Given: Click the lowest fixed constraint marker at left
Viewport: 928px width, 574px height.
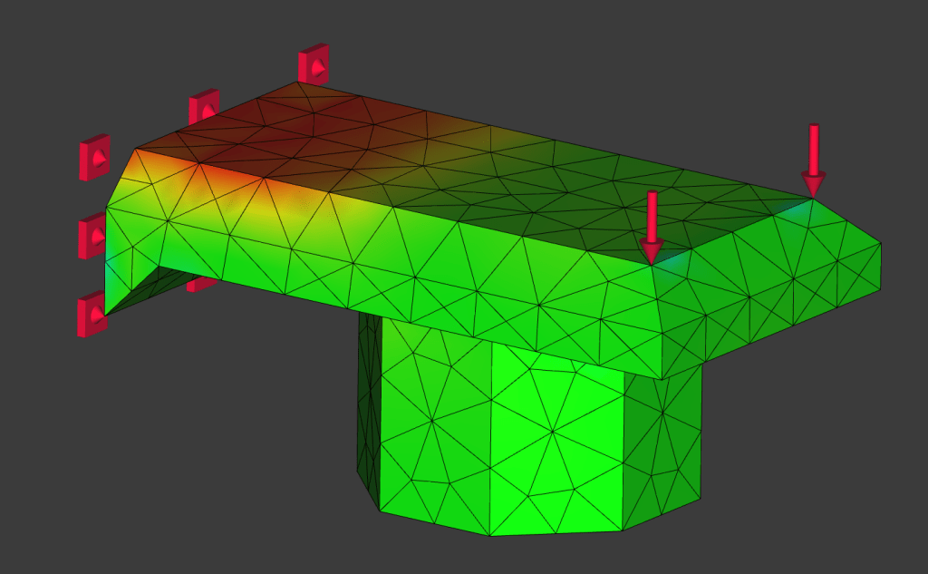Looking at the screenshot, I should tap(92, 314).
